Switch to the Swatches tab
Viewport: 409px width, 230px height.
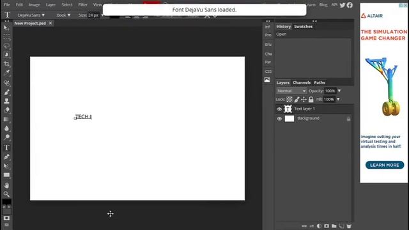click(x=303, y=27)
